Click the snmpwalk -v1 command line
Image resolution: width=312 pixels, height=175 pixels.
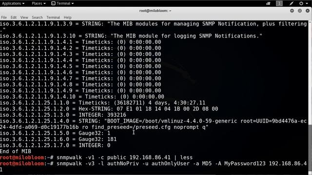[97, 157]
